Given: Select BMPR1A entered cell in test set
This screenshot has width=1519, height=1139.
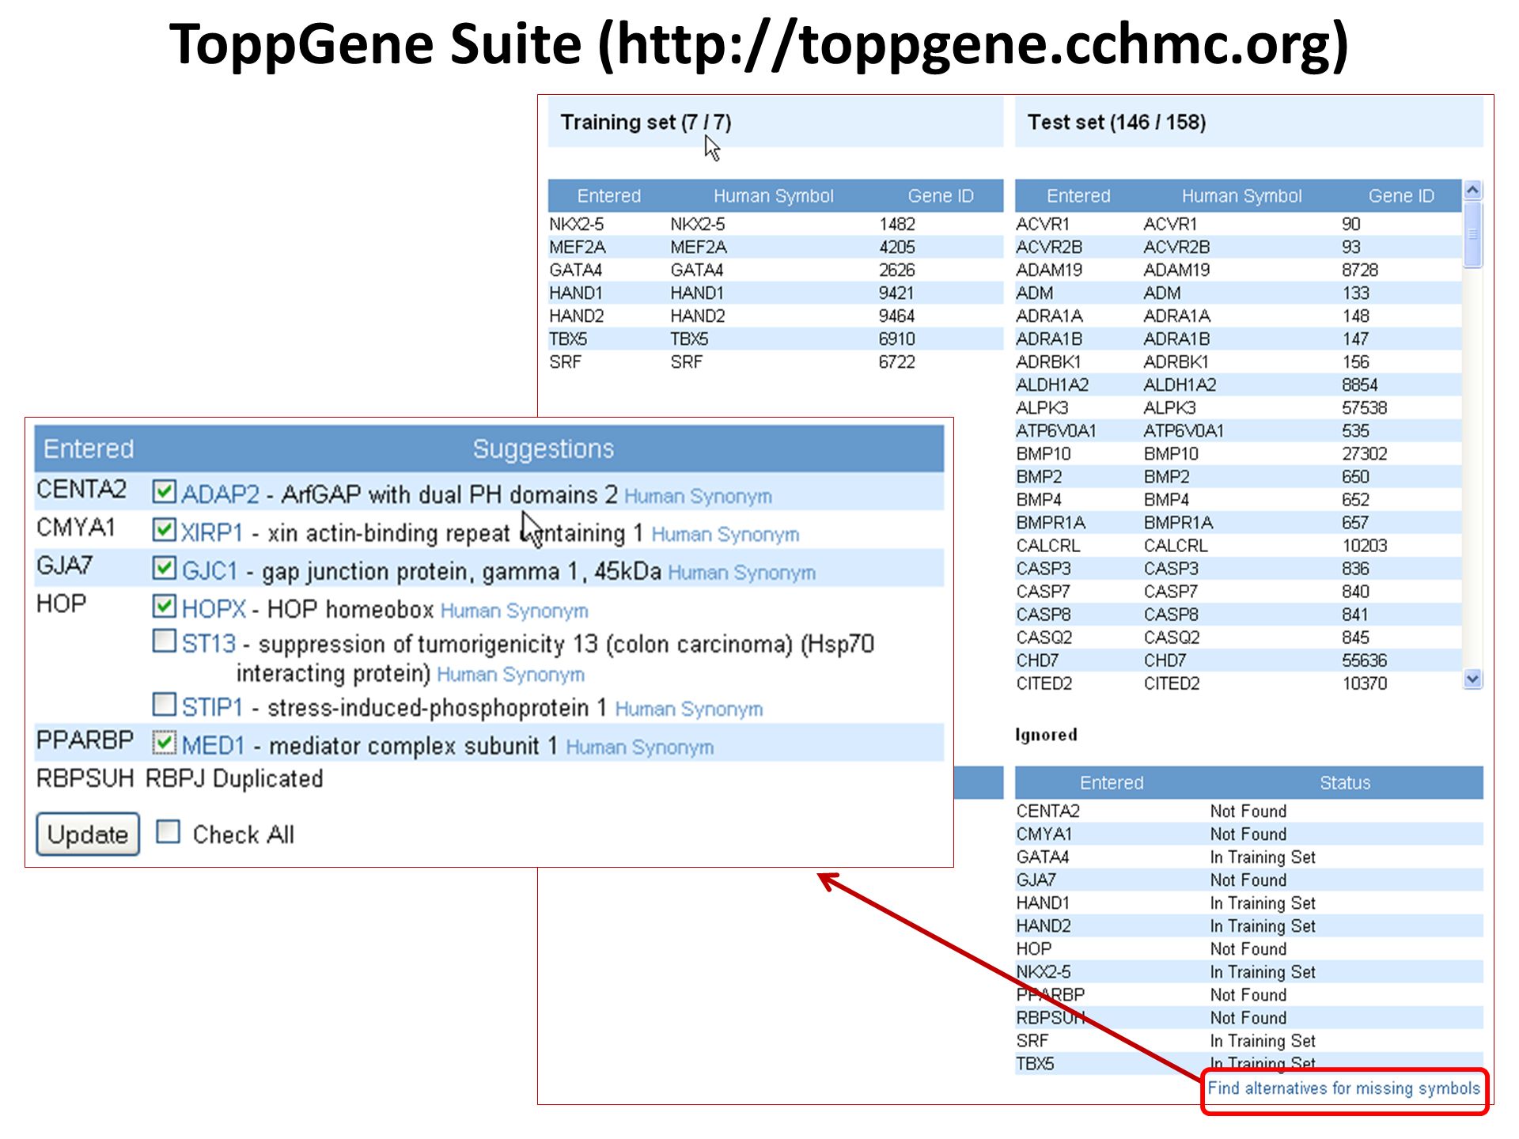Looking at the screenshot, I should 1051,522.
